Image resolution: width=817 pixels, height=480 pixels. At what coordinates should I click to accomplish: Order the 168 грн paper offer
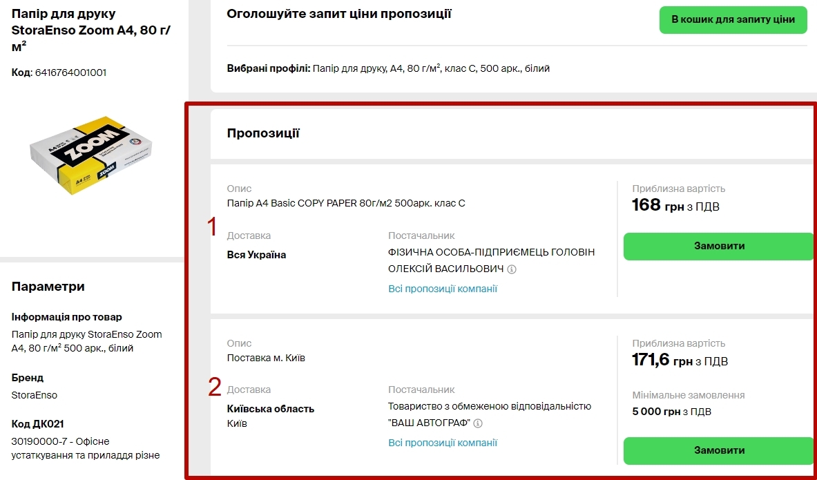point(718,246)
